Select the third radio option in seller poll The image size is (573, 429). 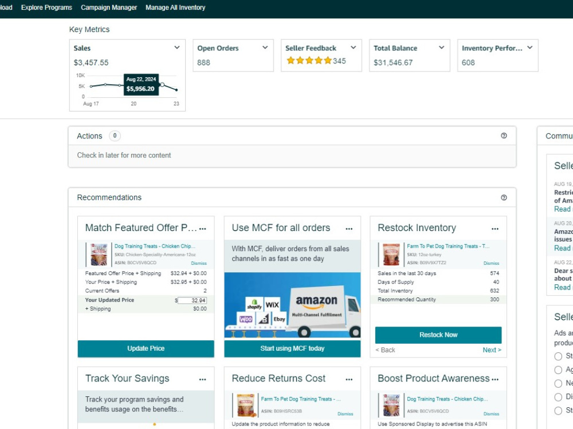pyautogui.click(x=558, y=383)
